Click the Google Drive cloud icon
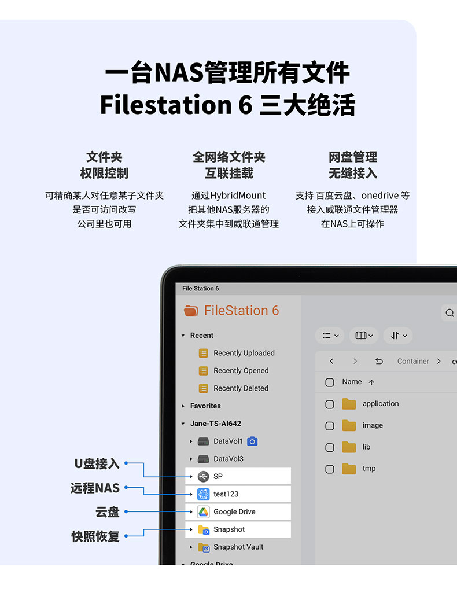This screenshot has height=589, width=457. pyautogui.click(x=203, y=512)
